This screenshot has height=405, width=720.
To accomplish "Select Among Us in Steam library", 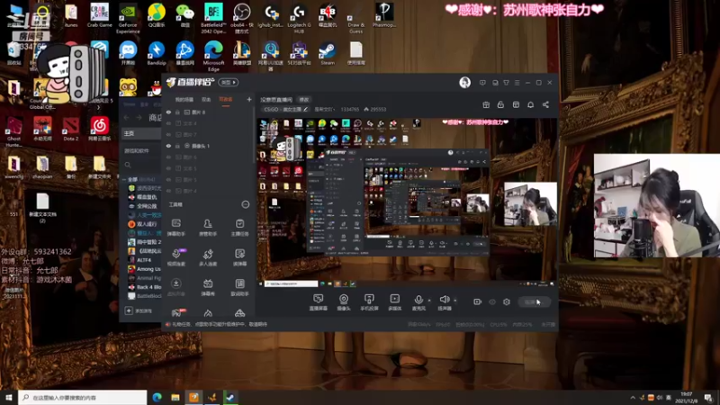I will point(145,269).
